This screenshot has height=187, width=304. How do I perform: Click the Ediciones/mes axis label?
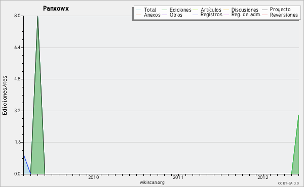[5, 96]
